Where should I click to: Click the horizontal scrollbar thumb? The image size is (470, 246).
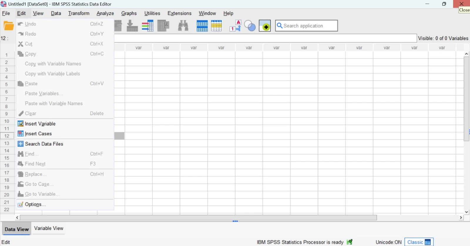(198, 218)
